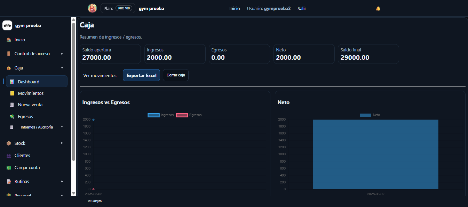468x207 pixels.
Task: Click Salir in the top bar
Action: 301,8
